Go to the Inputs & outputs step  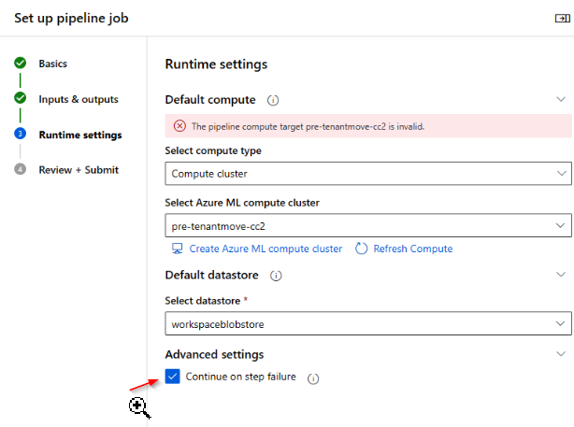pos(79,99)
